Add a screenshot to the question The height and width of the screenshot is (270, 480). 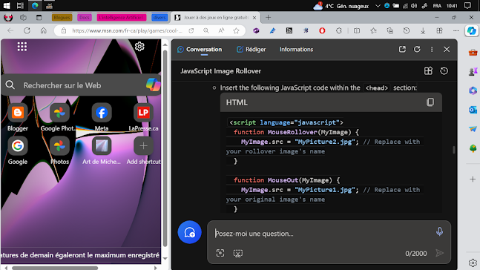[x=238, y=253]
